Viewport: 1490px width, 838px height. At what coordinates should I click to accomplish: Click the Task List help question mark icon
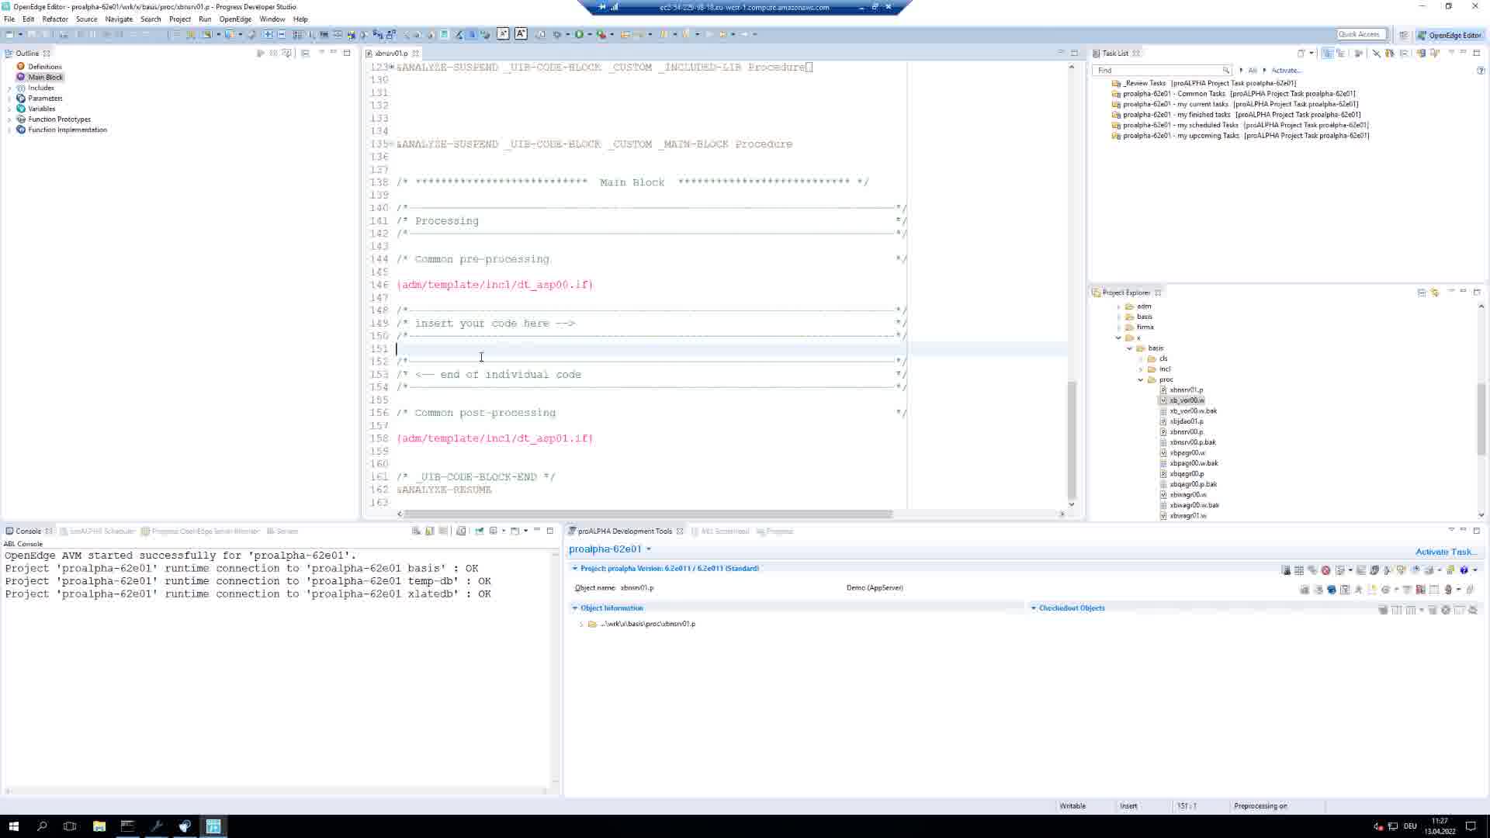[1481, 71]
